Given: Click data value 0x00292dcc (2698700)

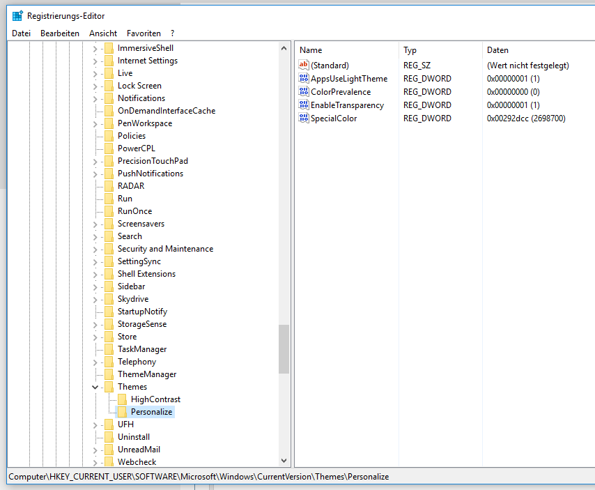Looking at the screenshot, I should point(526,118).
